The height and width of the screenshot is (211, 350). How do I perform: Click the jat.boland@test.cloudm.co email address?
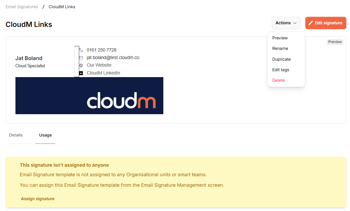click(x=113, y=57)
